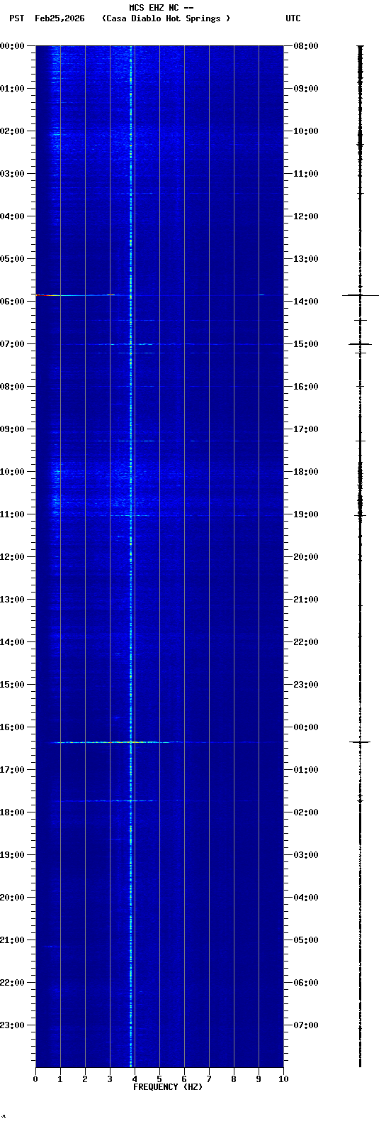This screenshot has width=391, height=1124.
Task: Click the 13:00 PST time label
Action: click(x=13, y=600)
